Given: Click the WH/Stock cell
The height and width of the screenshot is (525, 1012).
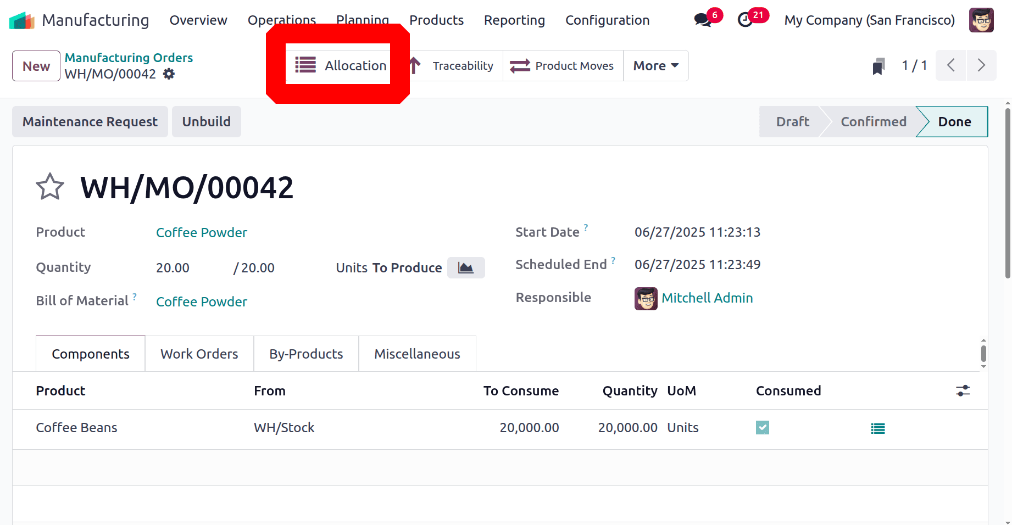Looking at the screenshot, I should [284, 427].
